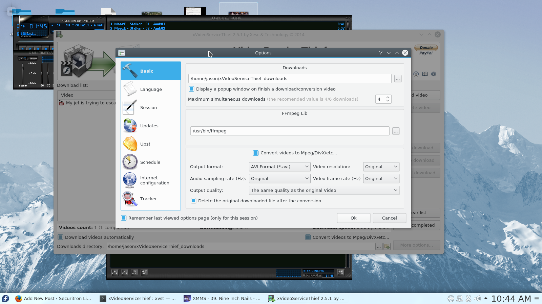Click the Donate PayPal button

click(426, 50)
